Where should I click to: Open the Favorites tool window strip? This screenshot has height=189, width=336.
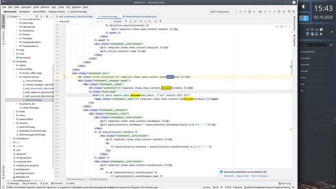3,172
